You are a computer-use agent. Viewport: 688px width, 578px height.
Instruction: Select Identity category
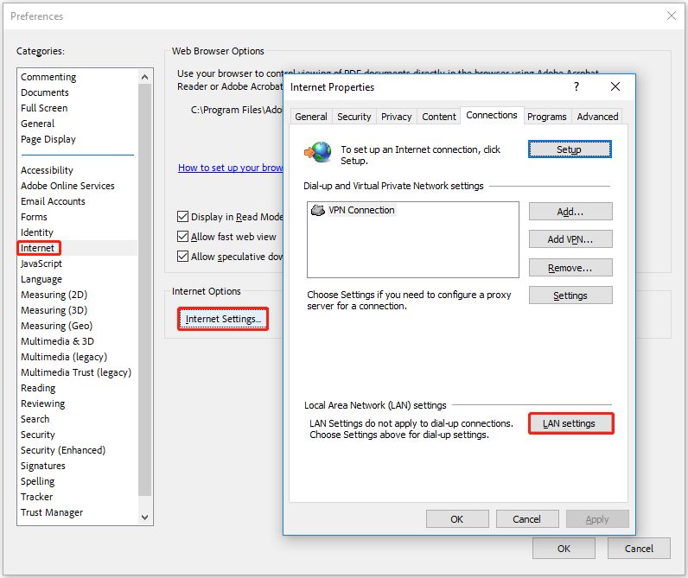coord(37,232)
